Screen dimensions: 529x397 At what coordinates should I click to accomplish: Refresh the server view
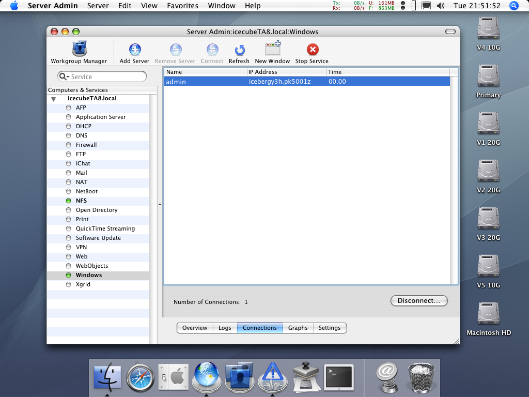pyautogui.click(x=239, y=50)
